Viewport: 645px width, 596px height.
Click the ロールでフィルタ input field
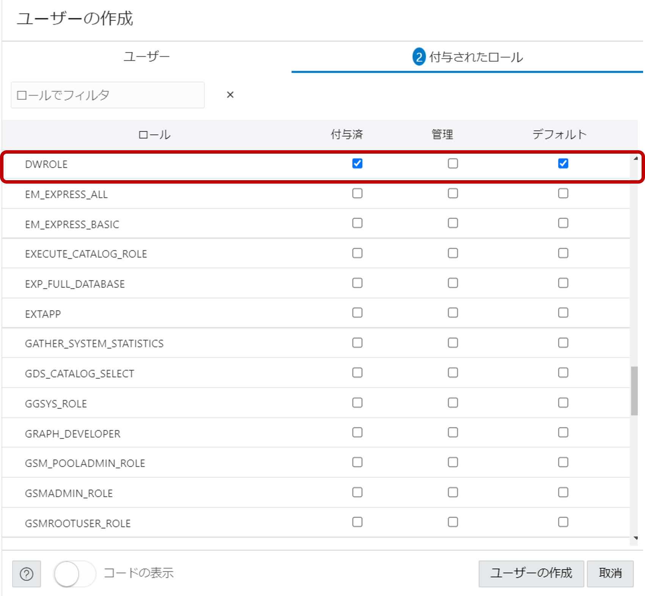click(107, 95)
